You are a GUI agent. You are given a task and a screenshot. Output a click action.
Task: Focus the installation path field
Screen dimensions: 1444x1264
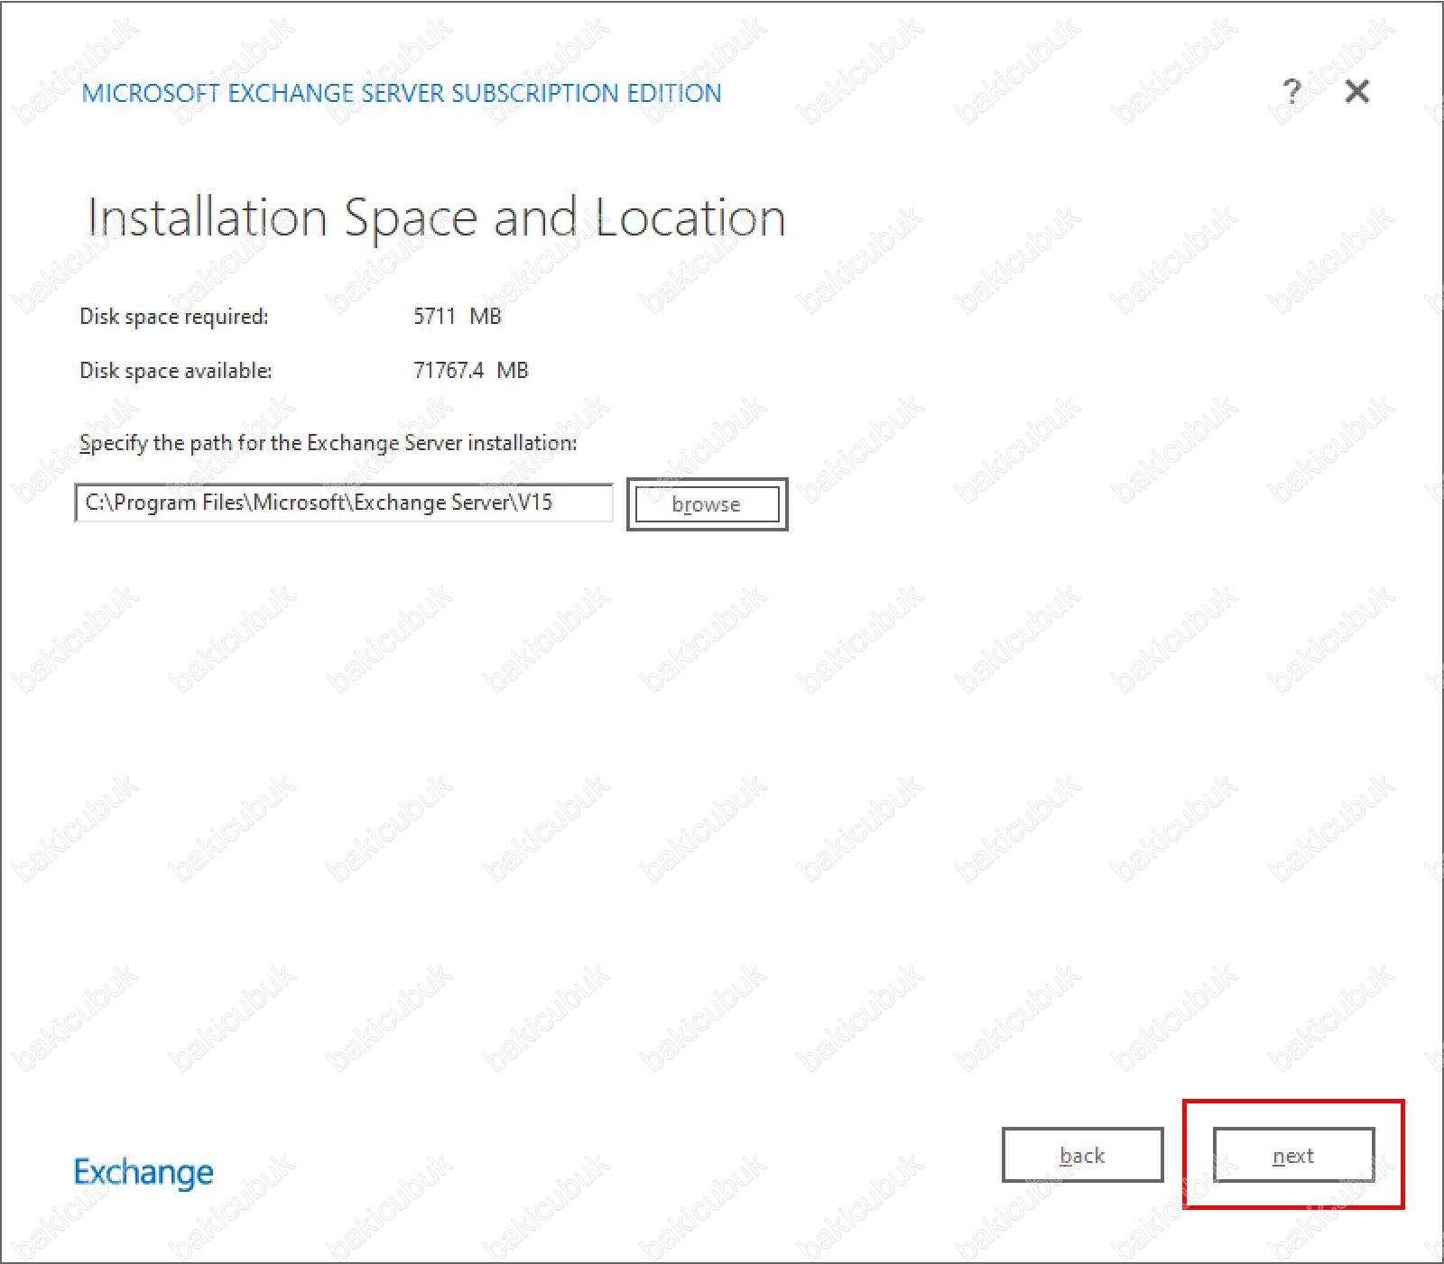pos(344,503)
